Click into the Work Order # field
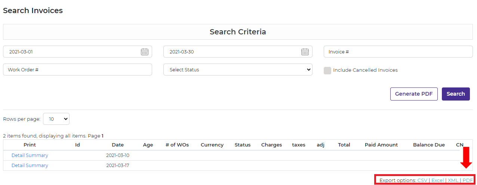Image resolution: width=477 pixels, height=185 pixels. (77, 70)
